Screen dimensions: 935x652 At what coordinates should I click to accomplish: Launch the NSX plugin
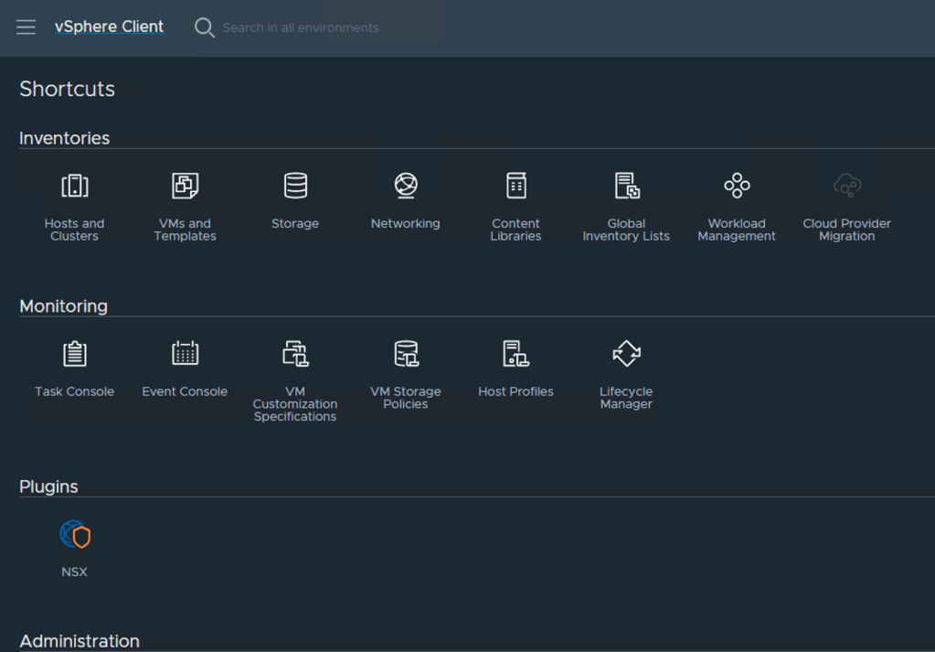tap(74, 536)
